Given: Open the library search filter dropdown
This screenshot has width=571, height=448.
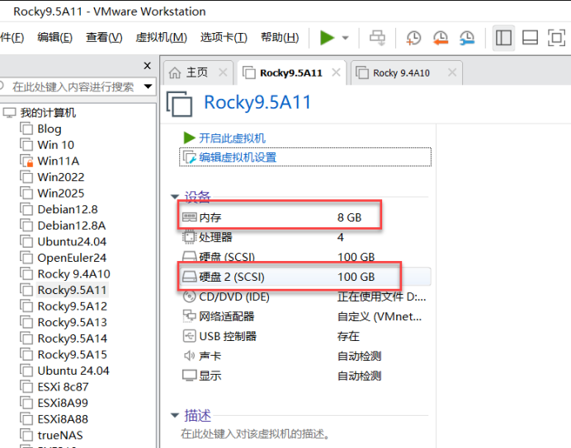Looking at the screenshot, I should [149, 86].
